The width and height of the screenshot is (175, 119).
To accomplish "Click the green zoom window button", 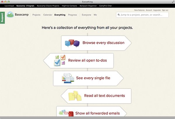I will click(8, 2).
